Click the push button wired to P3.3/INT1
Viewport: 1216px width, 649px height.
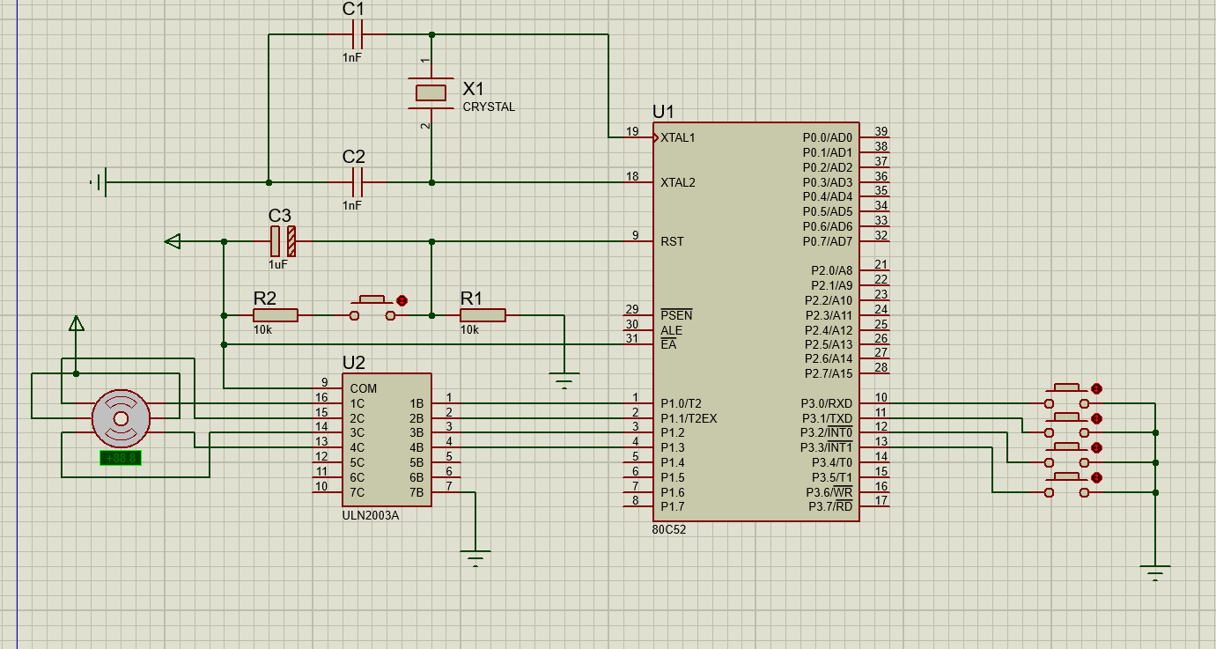1067,485
